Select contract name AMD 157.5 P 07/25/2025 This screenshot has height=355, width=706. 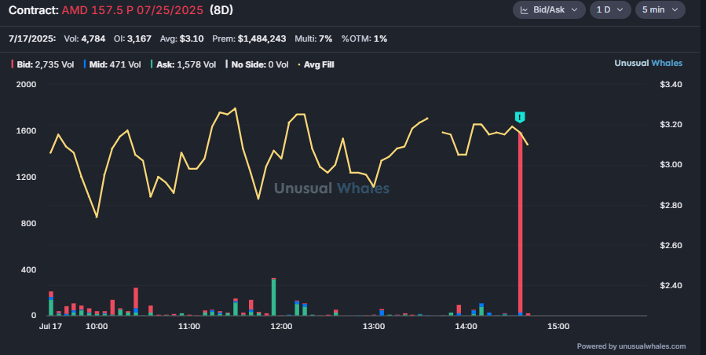[x=133, y=10]
